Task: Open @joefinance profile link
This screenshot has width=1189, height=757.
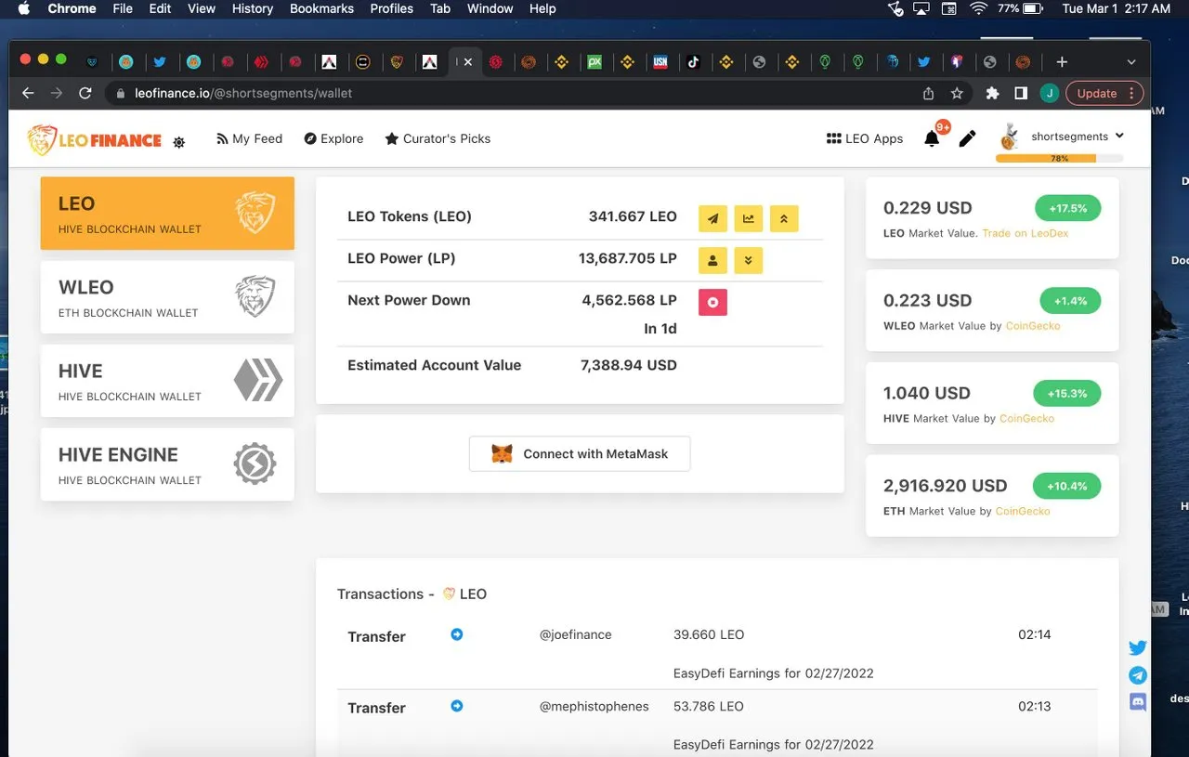Action: (x=576, y=634)
